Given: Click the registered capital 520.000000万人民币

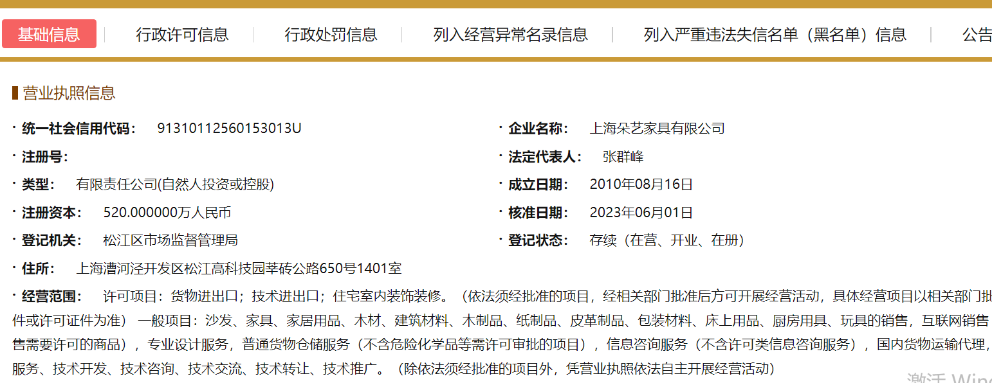Looking at the screenshot, I should click(x=167, y=213).
